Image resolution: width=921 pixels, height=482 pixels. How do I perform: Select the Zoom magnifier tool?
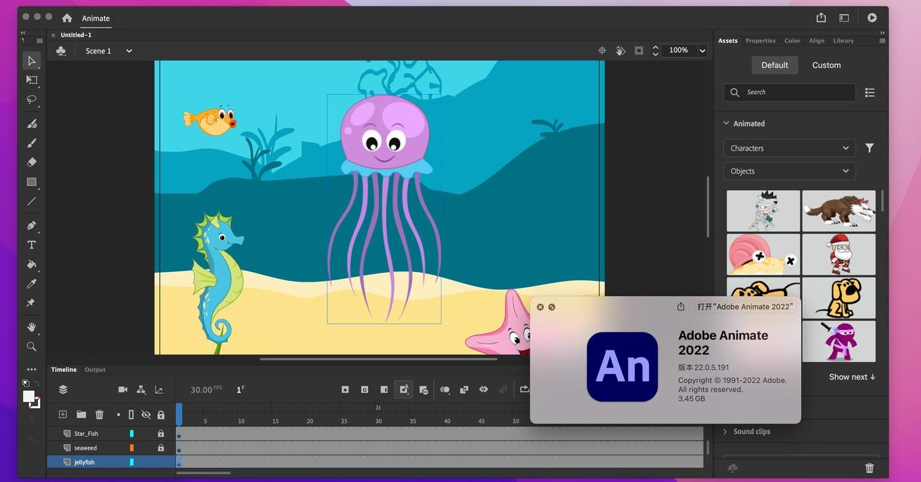[32, 346]
